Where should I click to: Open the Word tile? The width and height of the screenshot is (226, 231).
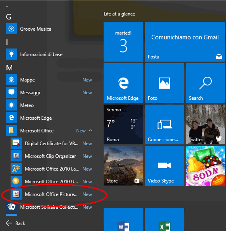pos(123,219)
